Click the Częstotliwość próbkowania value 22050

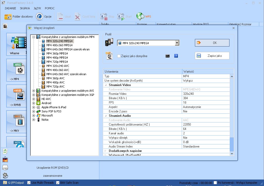click(206, 125)
